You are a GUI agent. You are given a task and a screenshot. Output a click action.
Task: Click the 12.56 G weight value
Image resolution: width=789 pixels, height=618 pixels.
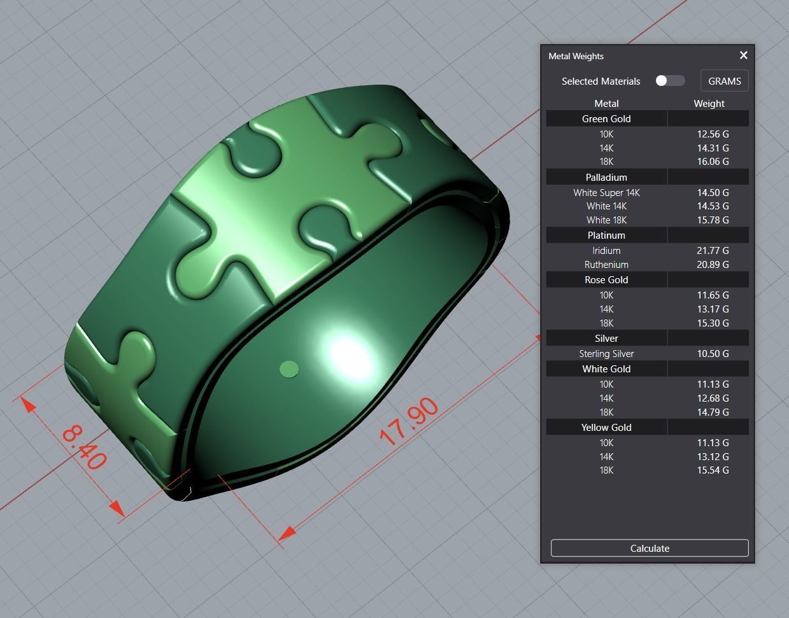[x=713, y=134]
